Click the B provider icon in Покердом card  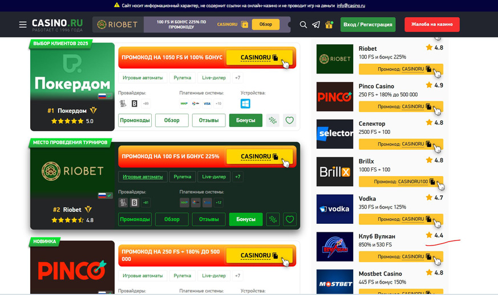pos(135,104)
